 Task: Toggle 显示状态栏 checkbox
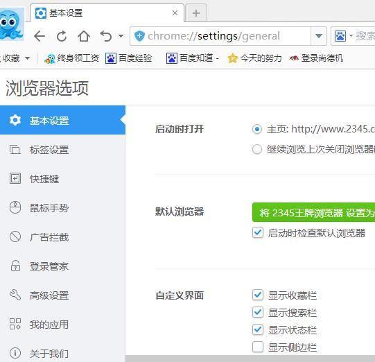258,329
